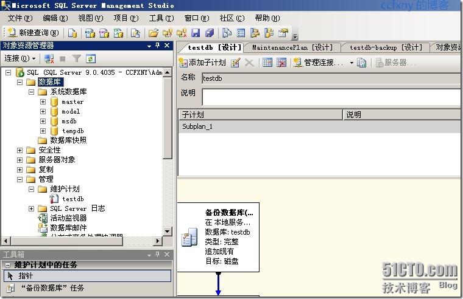The image size is (463, 299).
Task: Click the Analysis Services XMLA Query icon
Action: (x=118, y=33)
